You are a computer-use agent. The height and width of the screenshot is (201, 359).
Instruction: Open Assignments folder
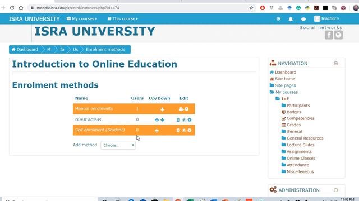(x=299, y=151)
